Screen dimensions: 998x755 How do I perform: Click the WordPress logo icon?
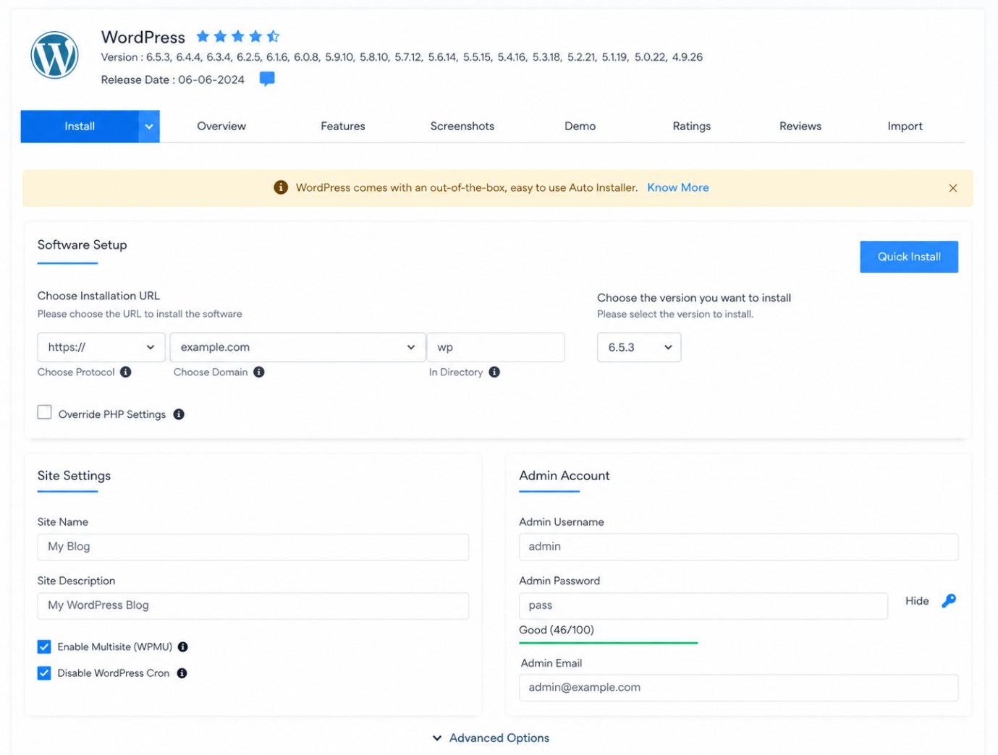coord(54,55)
